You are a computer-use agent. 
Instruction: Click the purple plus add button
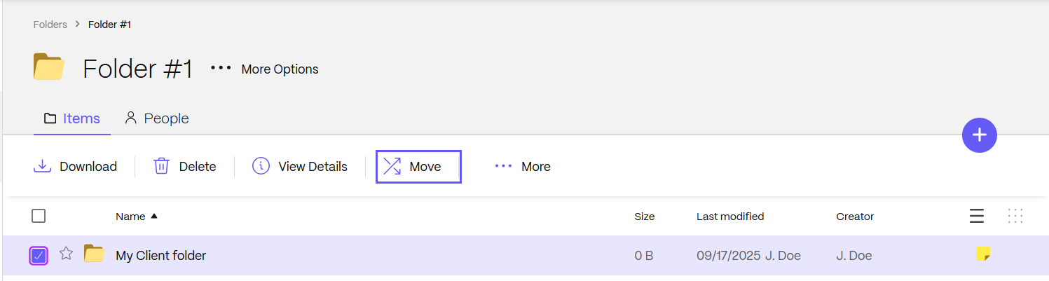[980, 135]
